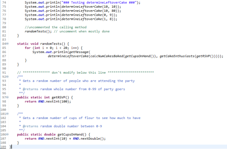Click '@returns random double number between 0-9' line
This screenshot has width=227, height=149.
tap(60, 126)
